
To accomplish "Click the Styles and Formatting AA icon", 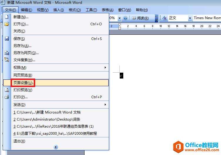I will point(164,18).
